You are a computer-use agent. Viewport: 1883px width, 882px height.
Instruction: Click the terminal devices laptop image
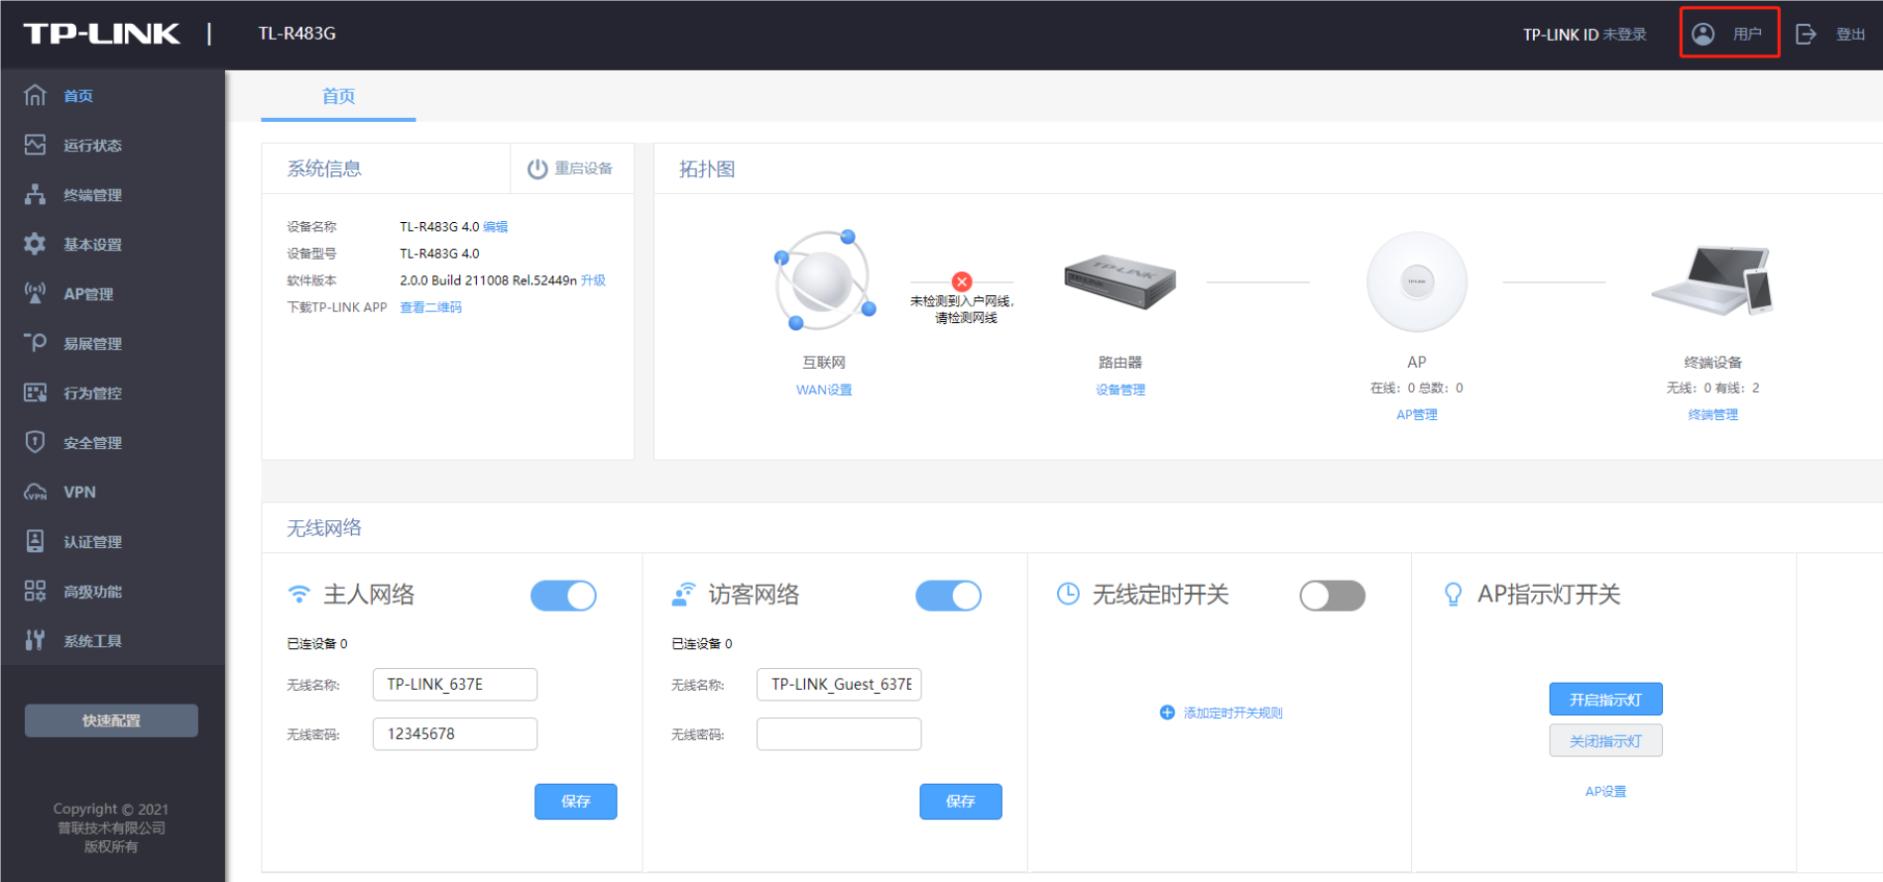(1712, 280)
